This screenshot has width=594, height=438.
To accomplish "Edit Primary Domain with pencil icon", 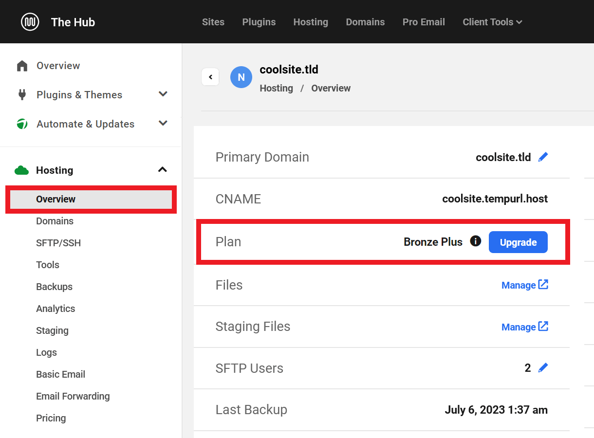I will click(543, 157).
